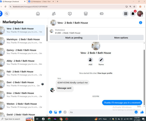Viewport: 146px width, 121px height.
Task: Open the Weston 2 Beds conversation
Action: (22, 105)
